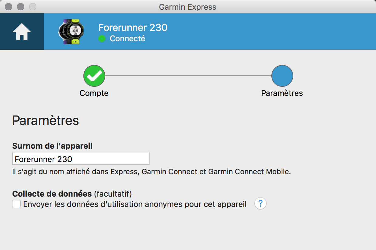Image resolution: width=376 pixels, height=250 pixels.
Task: Minimize the Garmin Express window
Action: click(21, 6)
